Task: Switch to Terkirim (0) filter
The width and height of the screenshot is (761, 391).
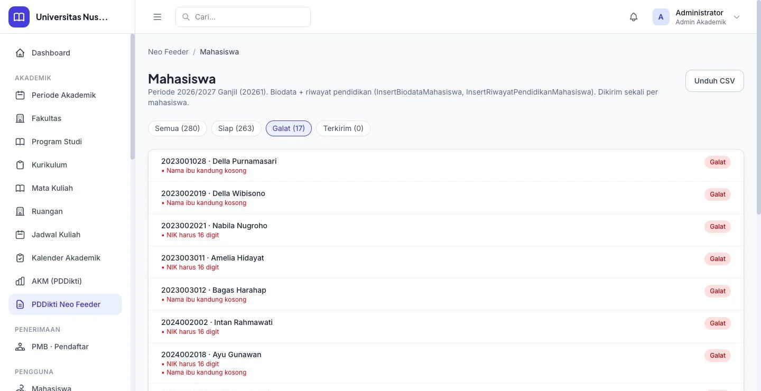Action: pos(343,128)
